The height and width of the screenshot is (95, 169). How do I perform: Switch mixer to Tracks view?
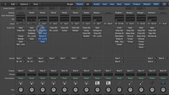(79, 4)
